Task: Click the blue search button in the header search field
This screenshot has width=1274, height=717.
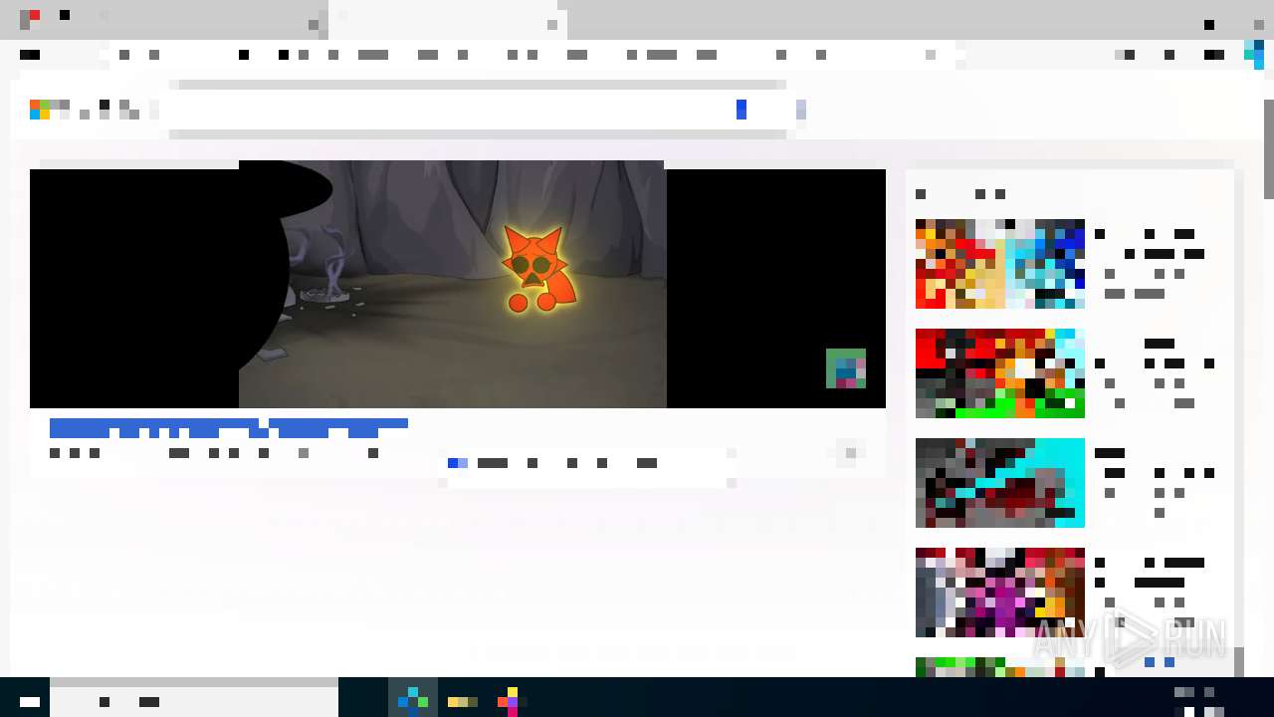Action: click(x=742, y=110)
